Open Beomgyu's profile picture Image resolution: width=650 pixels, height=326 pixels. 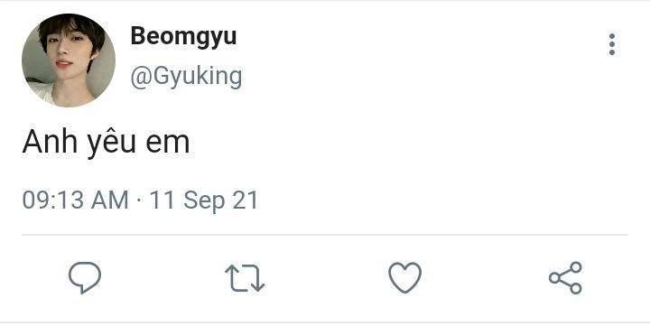pyautogui.click(x=69, y=61)
